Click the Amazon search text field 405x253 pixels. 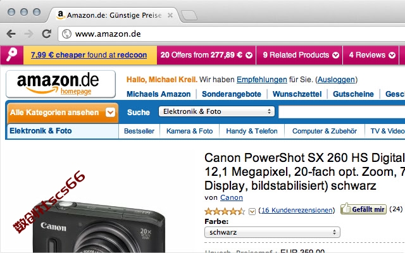(x=342, y=112)
